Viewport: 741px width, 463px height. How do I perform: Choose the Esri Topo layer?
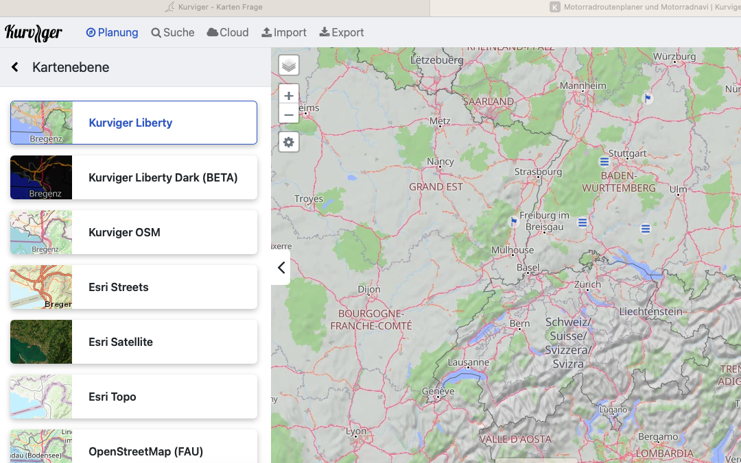pos(134,397)
